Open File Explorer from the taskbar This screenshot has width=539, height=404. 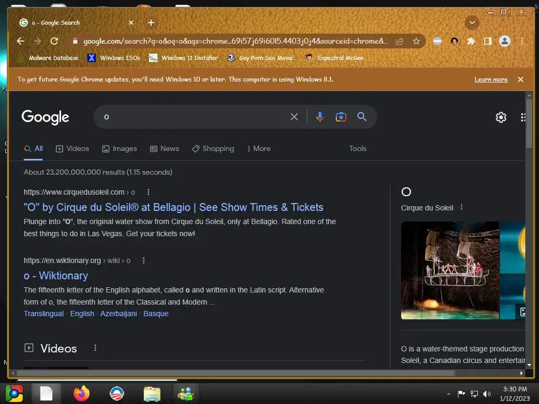[x=152, y=393]
